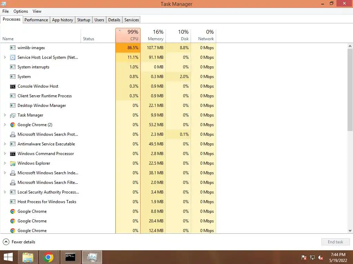Viewport: 353px width, 264px height.
Task: Click Chrome icon with 20.4 MB memory
Action: 13,221
